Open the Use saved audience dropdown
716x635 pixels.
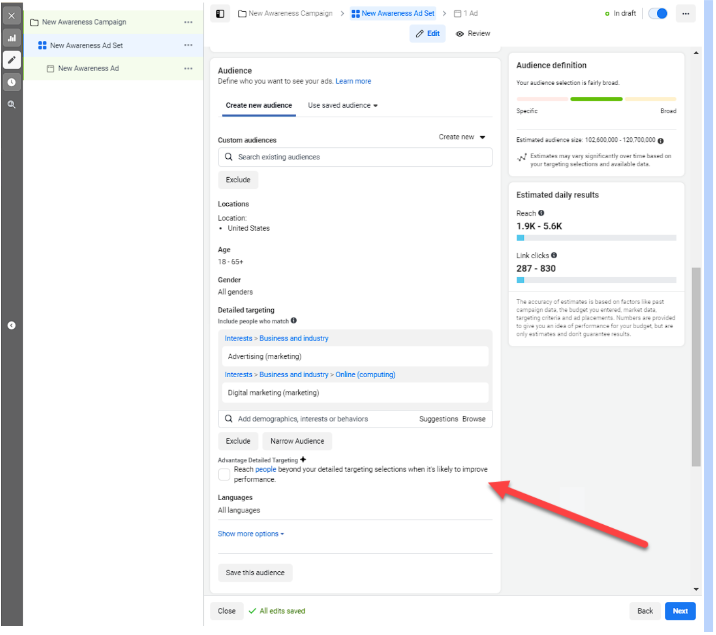coord(343,106)
